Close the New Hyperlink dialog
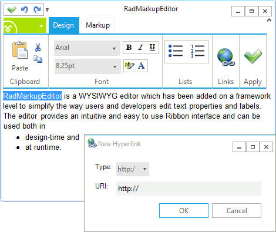The width and height of the screenshot is (276, 232). coord(266,147)
